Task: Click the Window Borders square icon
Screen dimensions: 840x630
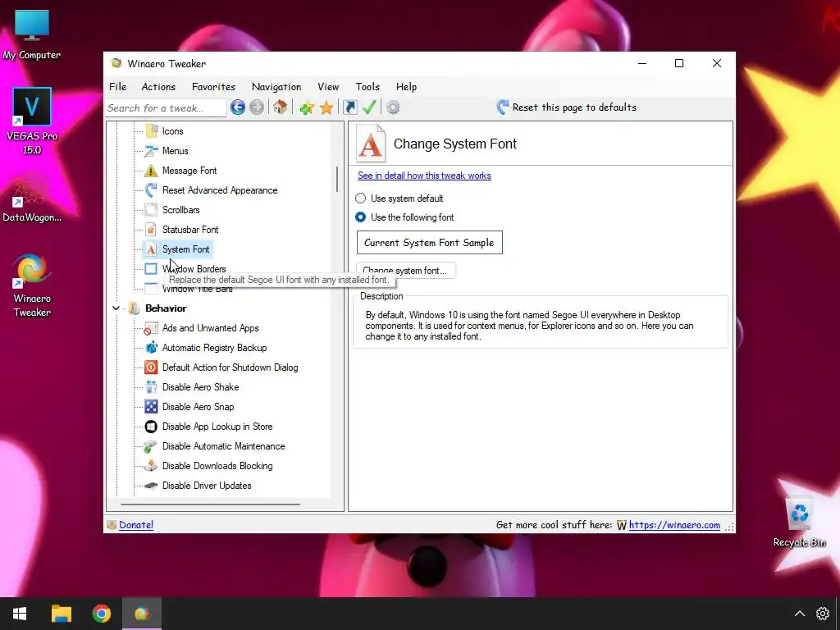Action: coord(152,269)
